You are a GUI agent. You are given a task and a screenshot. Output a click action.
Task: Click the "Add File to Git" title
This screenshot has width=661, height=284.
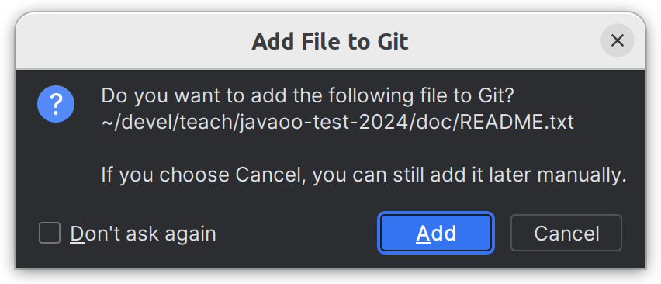pos(330,42)
